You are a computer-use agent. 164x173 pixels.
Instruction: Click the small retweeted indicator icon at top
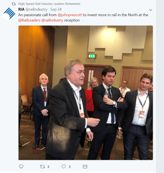[14, 4]
